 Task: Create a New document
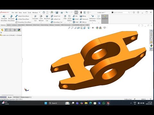[x=47, y=12]
